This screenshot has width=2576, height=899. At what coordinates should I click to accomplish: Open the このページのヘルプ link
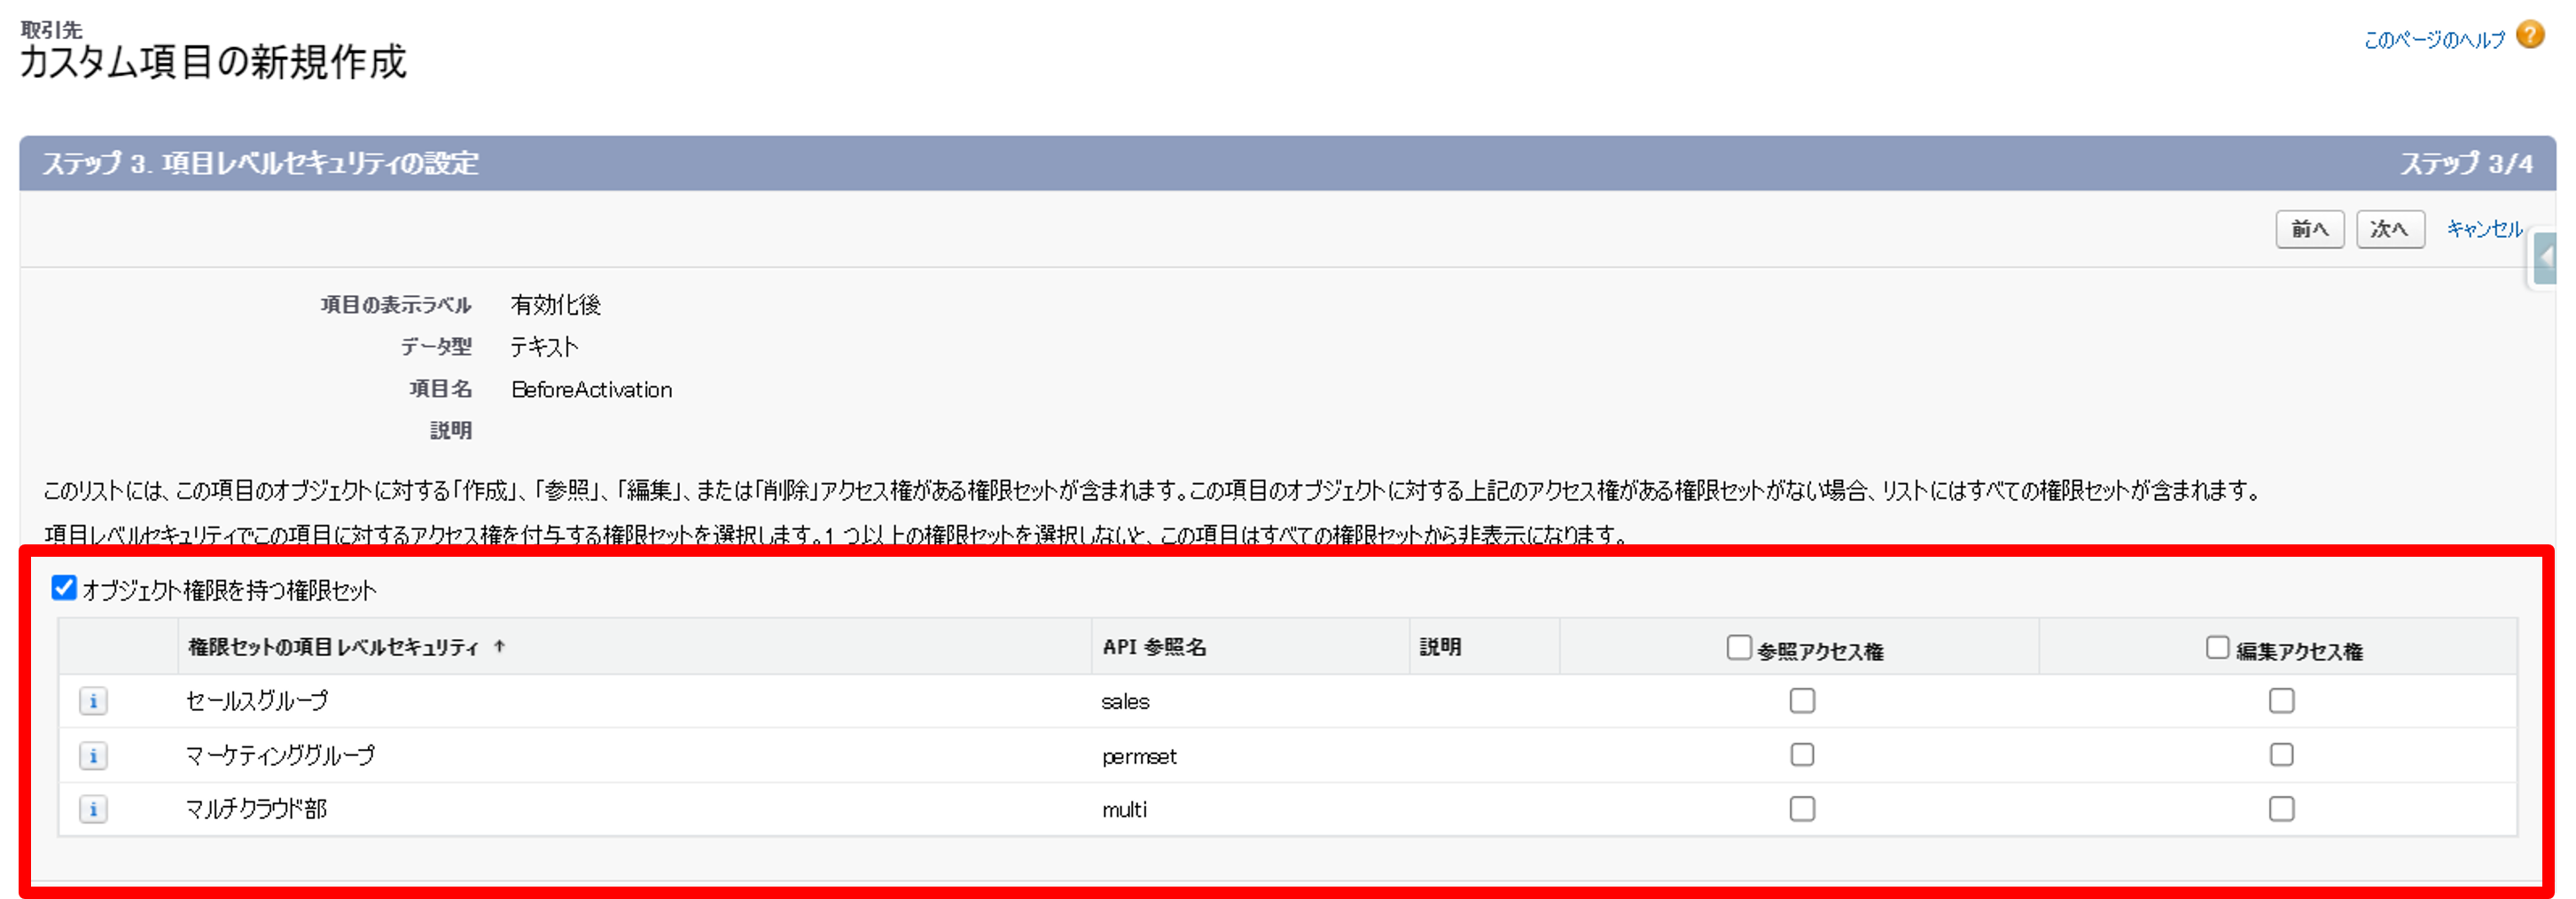click(2434, 39)
